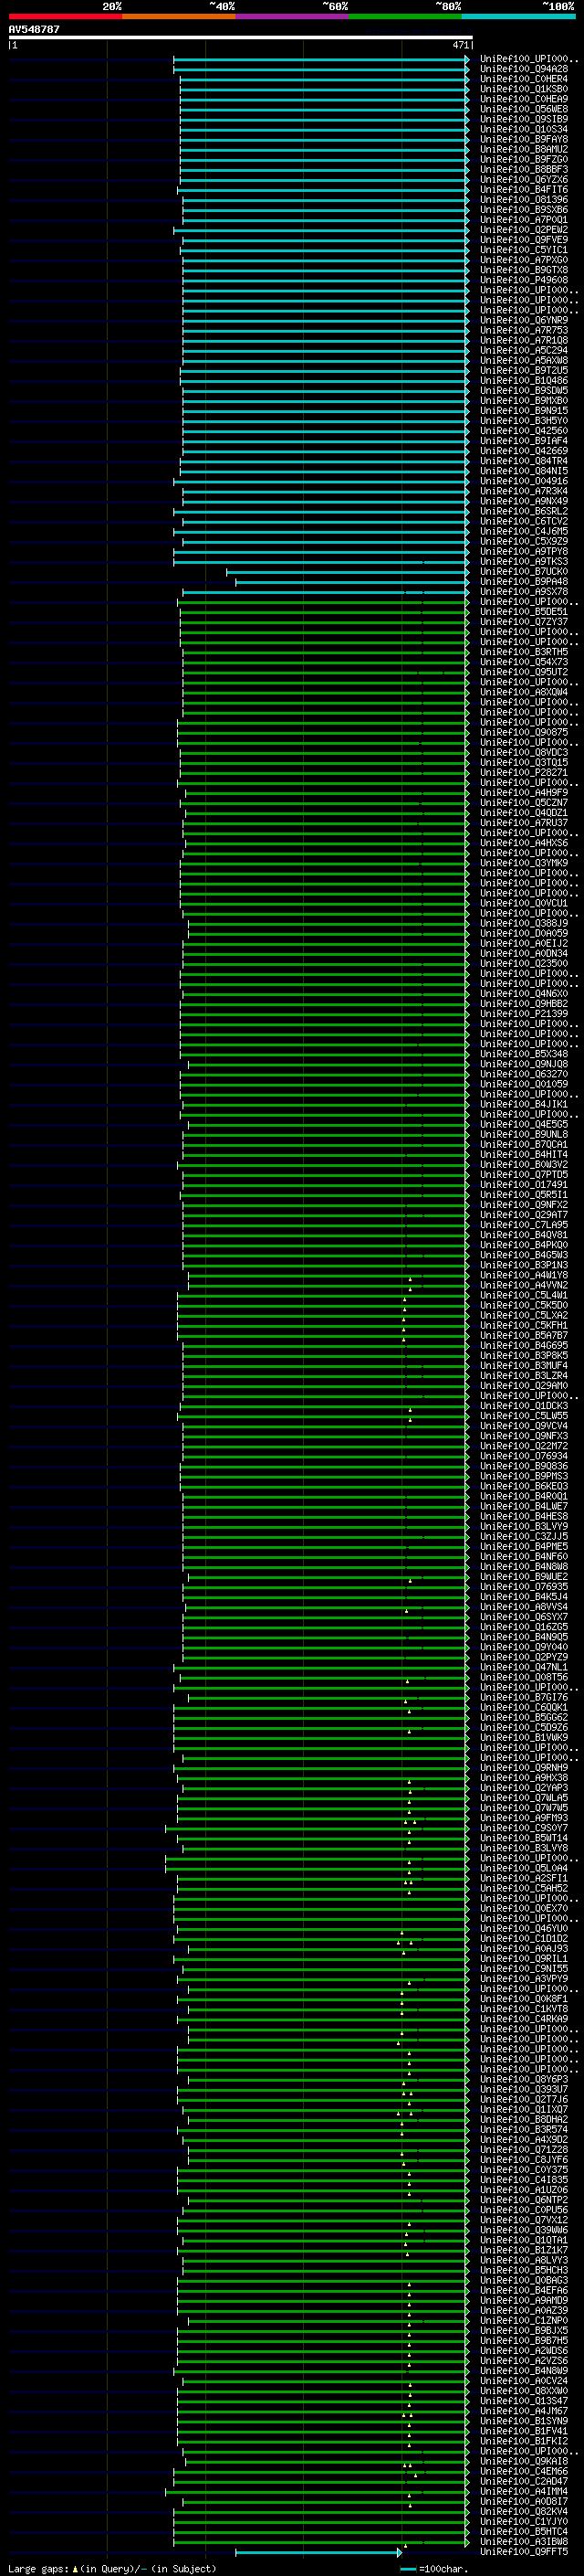Open hit UniRef100_Q9SIB9

click(524, 119)
